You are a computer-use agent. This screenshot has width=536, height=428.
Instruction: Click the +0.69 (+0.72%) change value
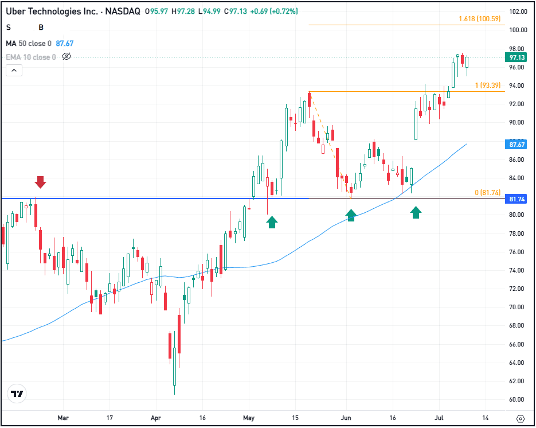point(274,11)
